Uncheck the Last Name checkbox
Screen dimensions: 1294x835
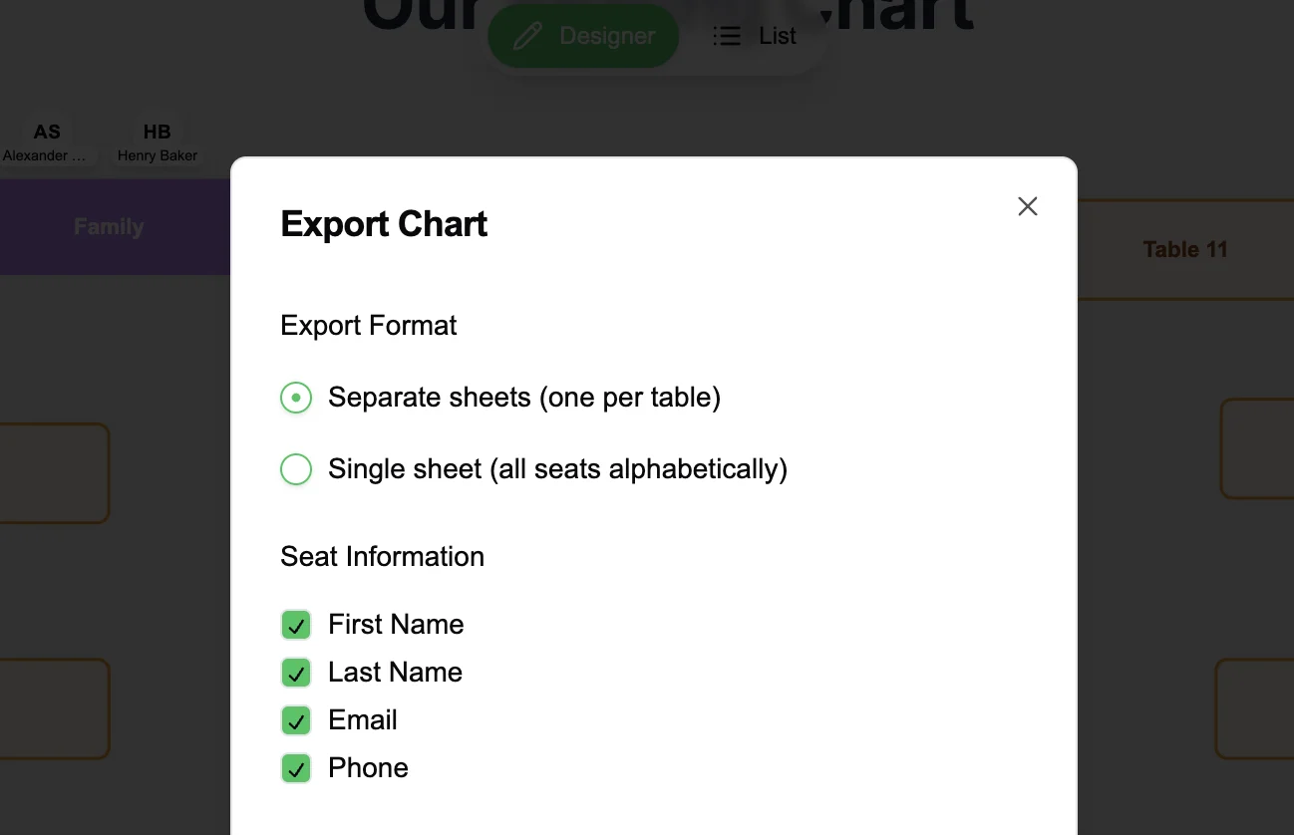pos(296,673)
